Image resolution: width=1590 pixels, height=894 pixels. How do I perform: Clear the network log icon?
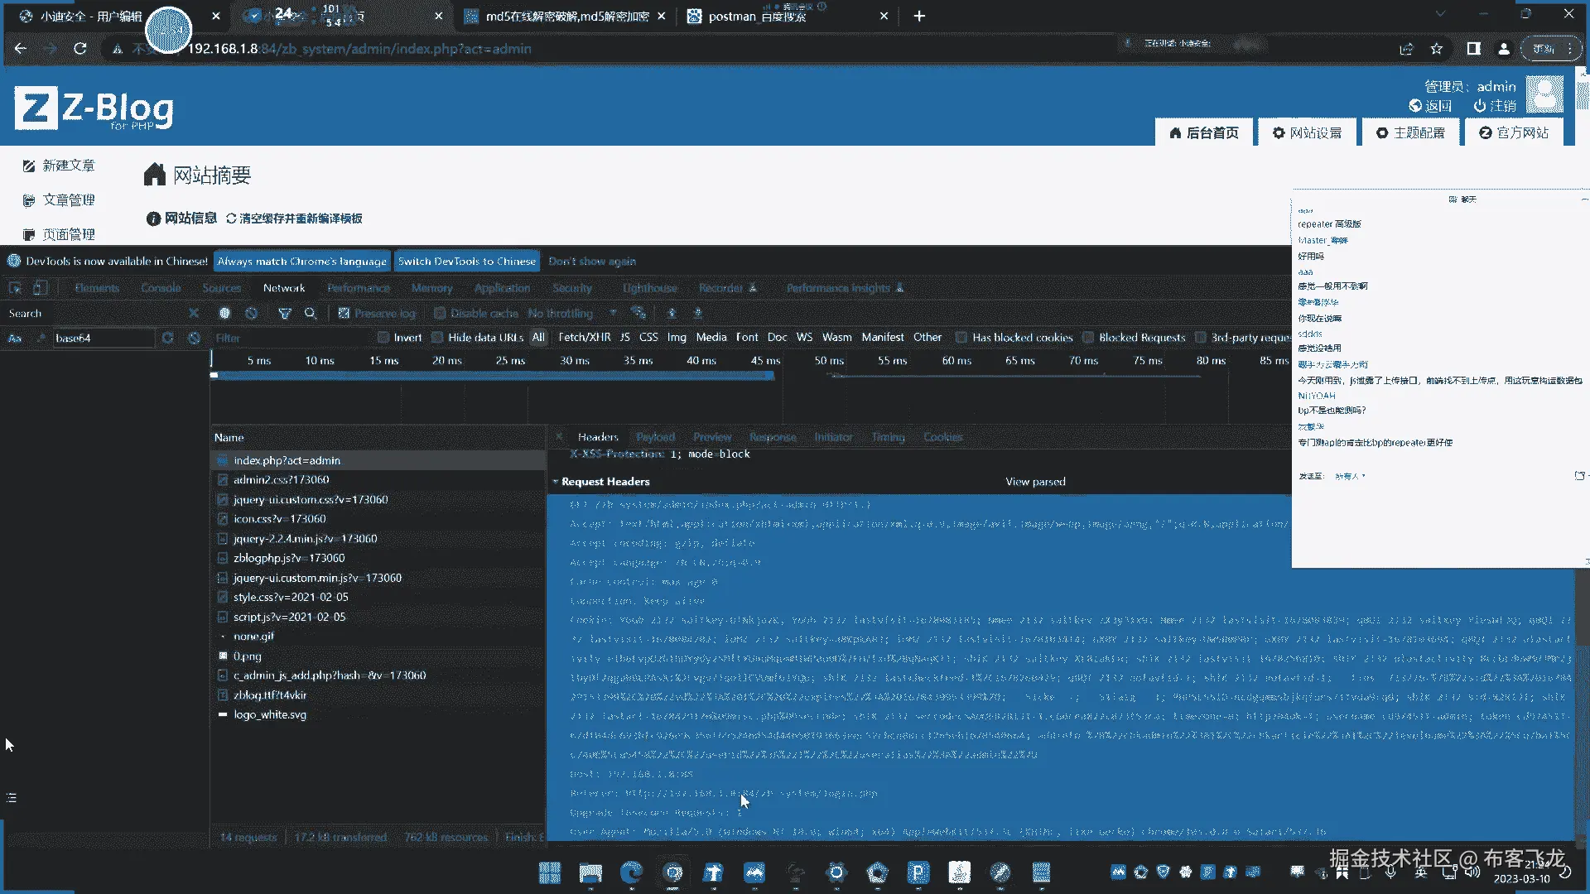(x=252, y=314)
